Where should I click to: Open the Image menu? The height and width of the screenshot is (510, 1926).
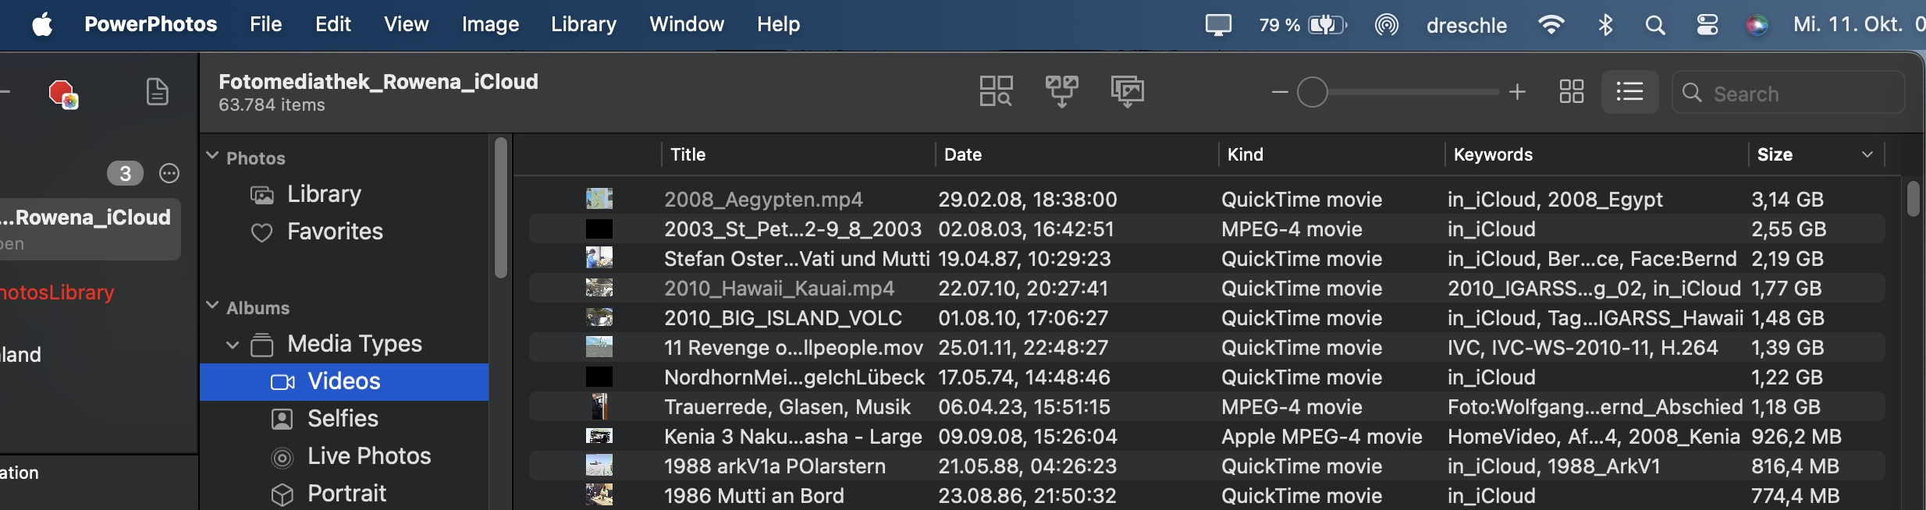490,25
